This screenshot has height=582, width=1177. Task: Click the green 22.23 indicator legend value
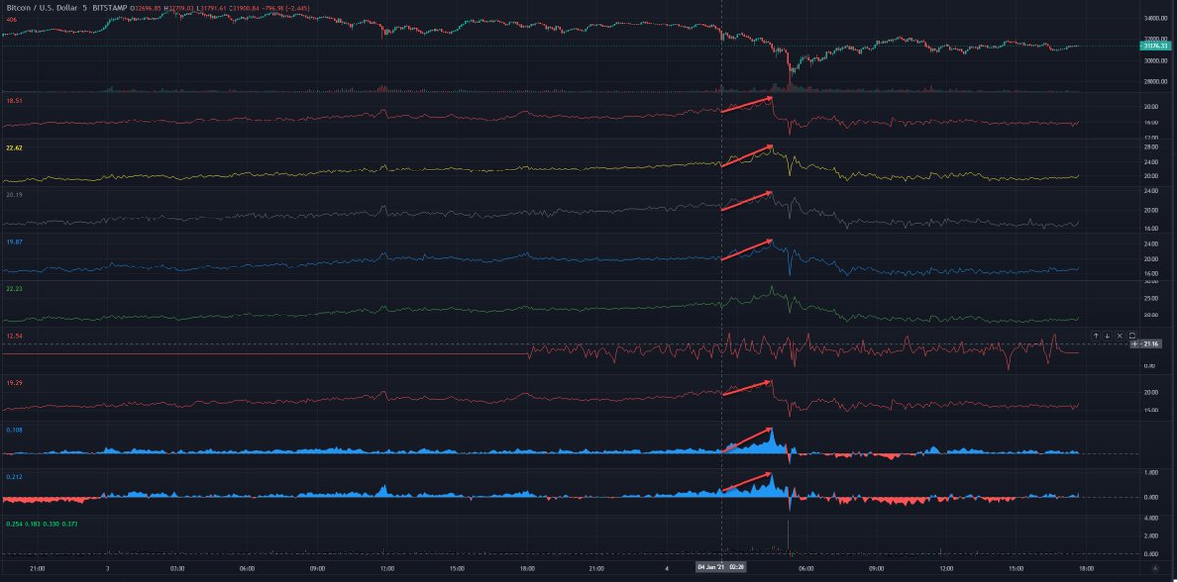tap(14, 288)
